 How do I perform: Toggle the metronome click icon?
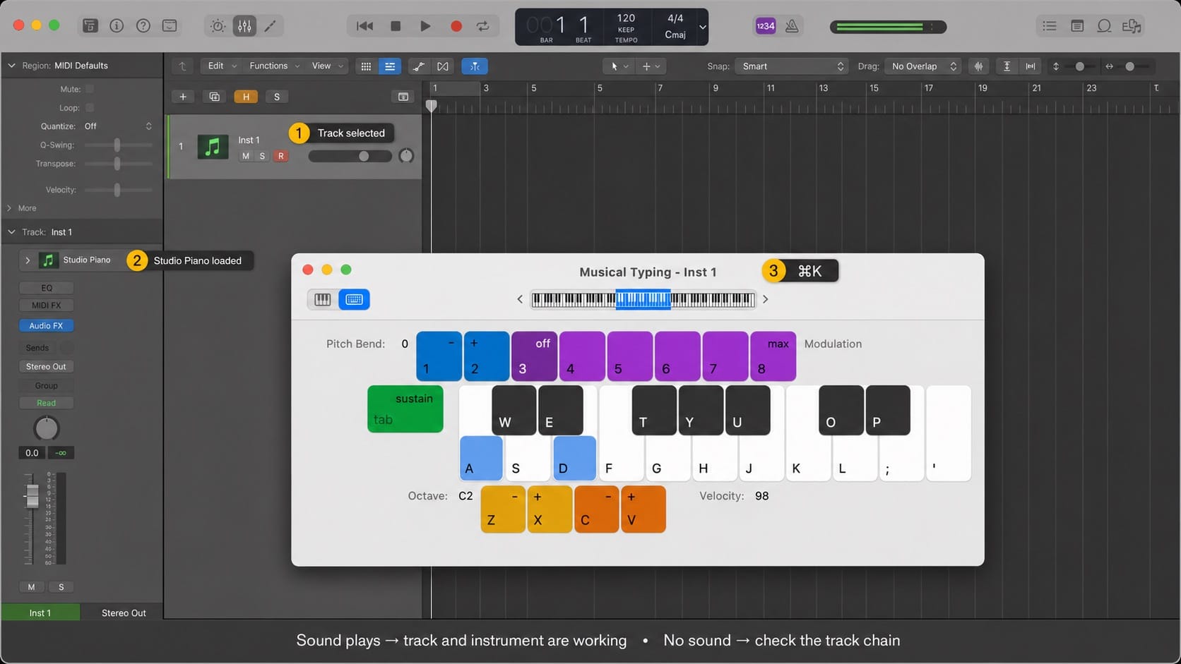pyautogui.click(x=792, y=26)
